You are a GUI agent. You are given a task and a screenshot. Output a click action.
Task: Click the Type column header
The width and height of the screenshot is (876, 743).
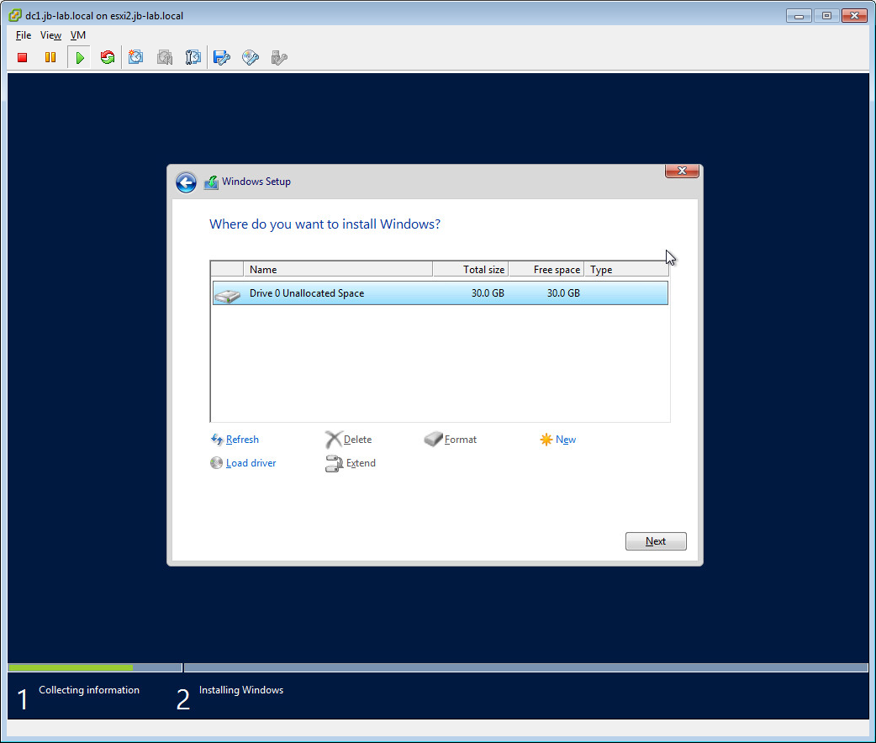pyautogui.click(x=627, y=269)
